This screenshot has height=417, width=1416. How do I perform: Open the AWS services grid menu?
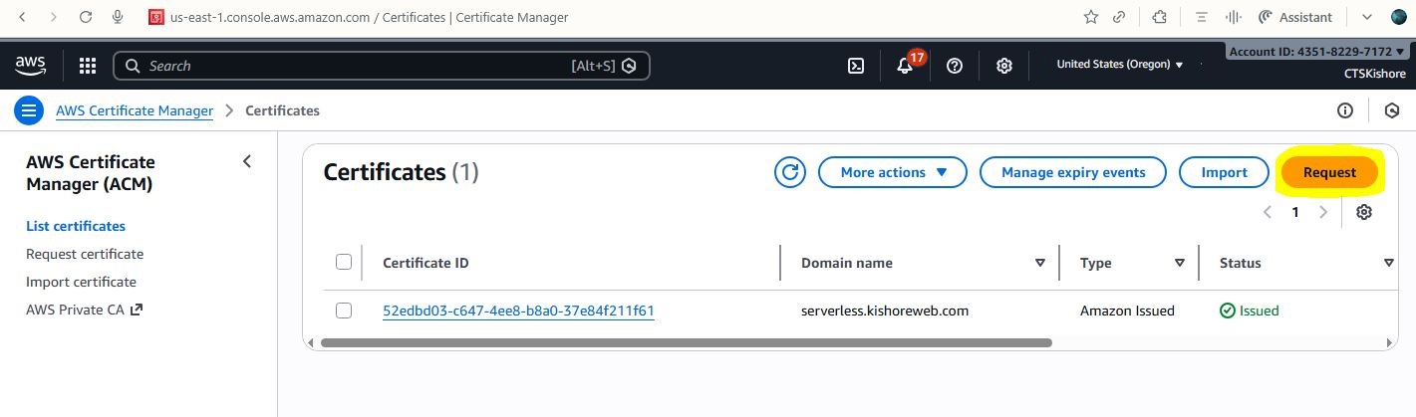click(x=88, y=66)
